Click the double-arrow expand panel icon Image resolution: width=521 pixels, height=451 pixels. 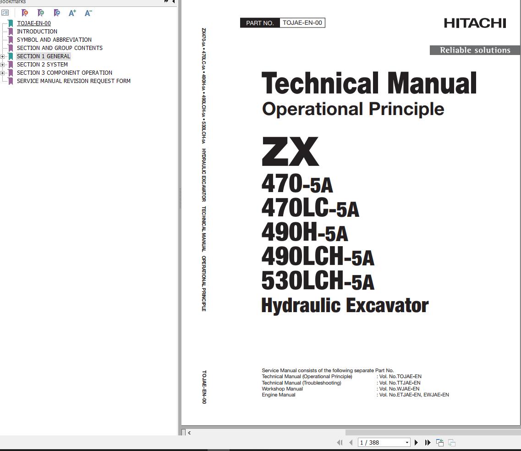tap(166, 1)
